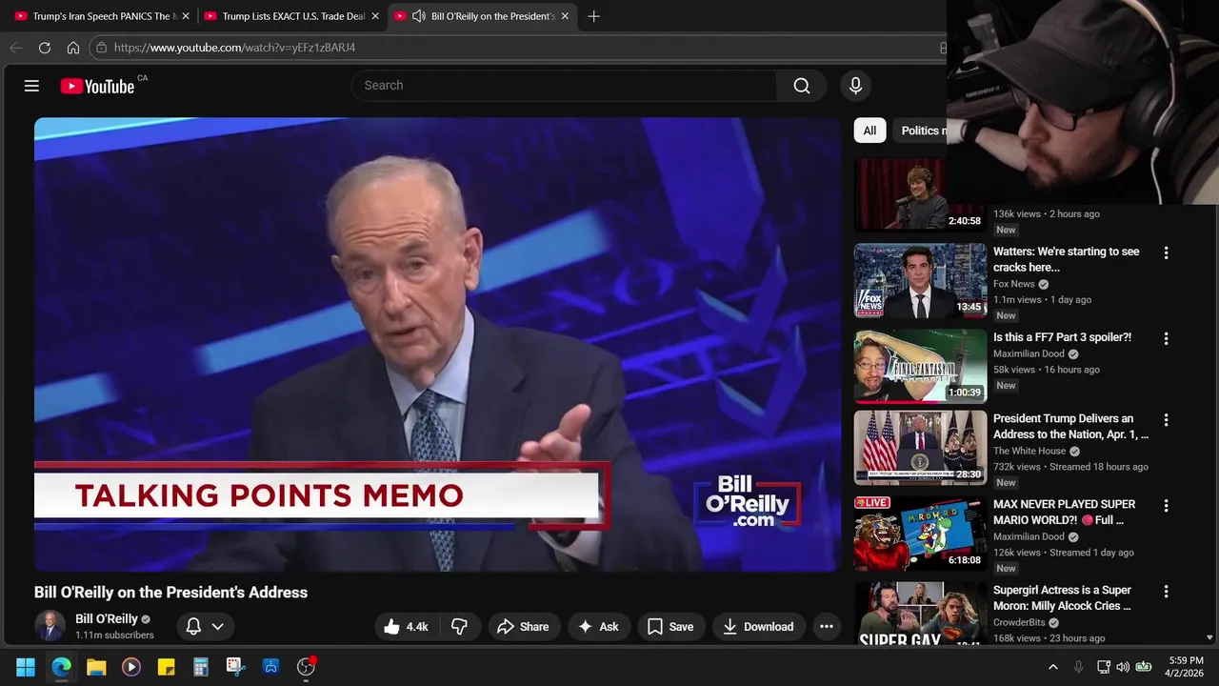Close the Trump's Iran Speech tab
Viewport: 1219px width, 686px height.
point(186,16)
